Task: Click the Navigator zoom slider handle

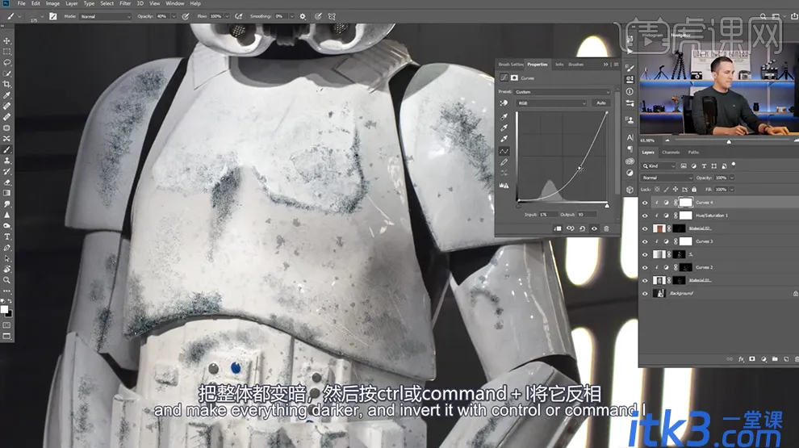Action: point(729,141)
